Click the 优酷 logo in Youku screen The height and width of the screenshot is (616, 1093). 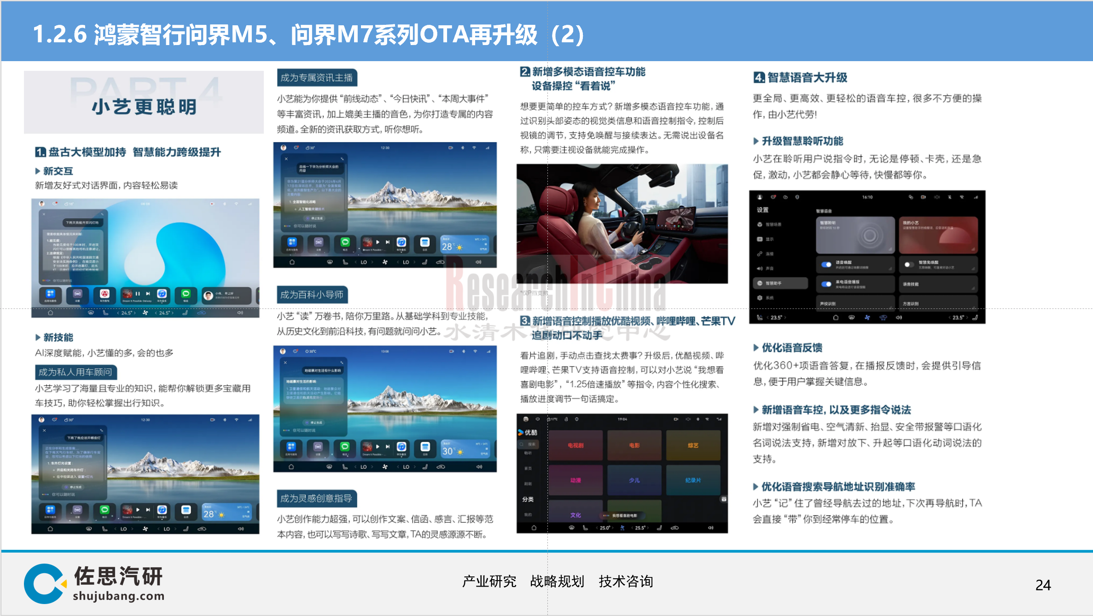[x=528, y=433]
